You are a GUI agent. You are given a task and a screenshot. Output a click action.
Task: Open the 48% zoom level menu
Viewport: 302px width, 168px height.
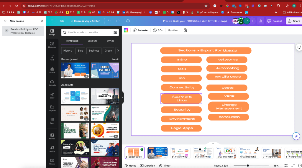[276, 166]
